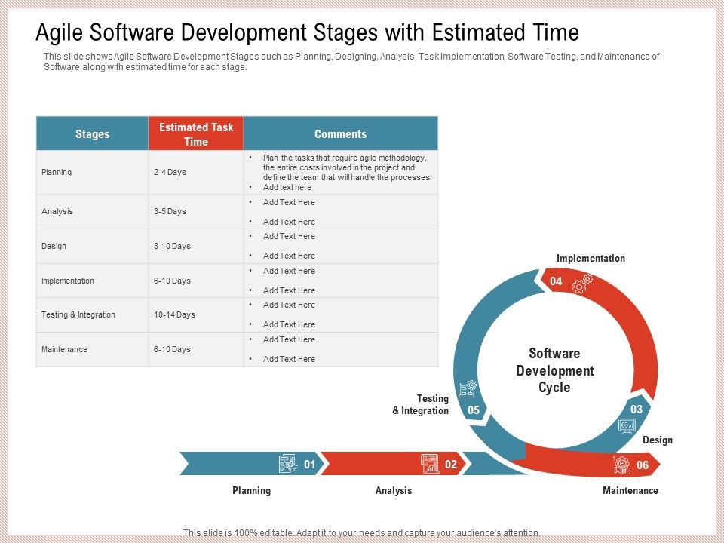
Task: Click the Analysis chart icon beside 02
Action: [430, 464]
